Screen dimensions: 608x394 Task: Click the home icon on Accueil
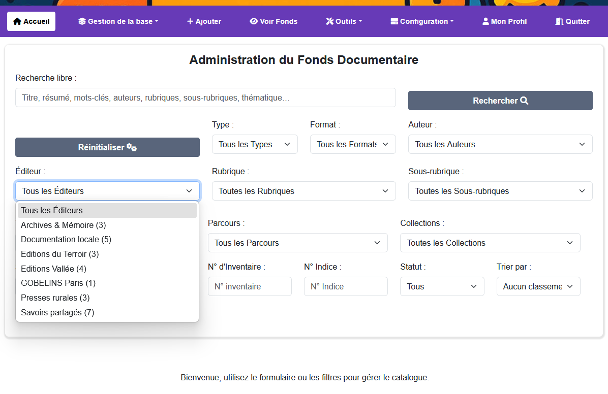(x=17, y=21)
